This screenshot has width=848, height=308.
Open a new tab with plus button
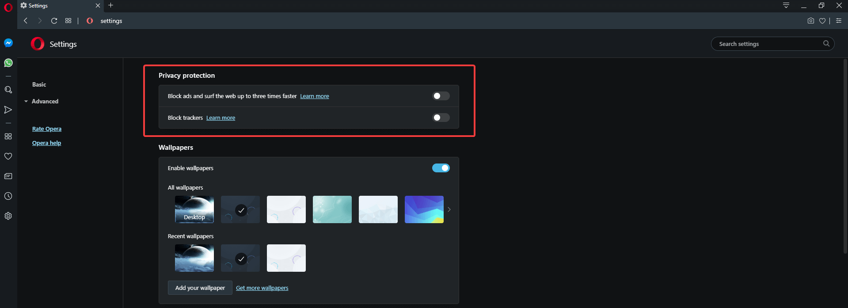111,5
